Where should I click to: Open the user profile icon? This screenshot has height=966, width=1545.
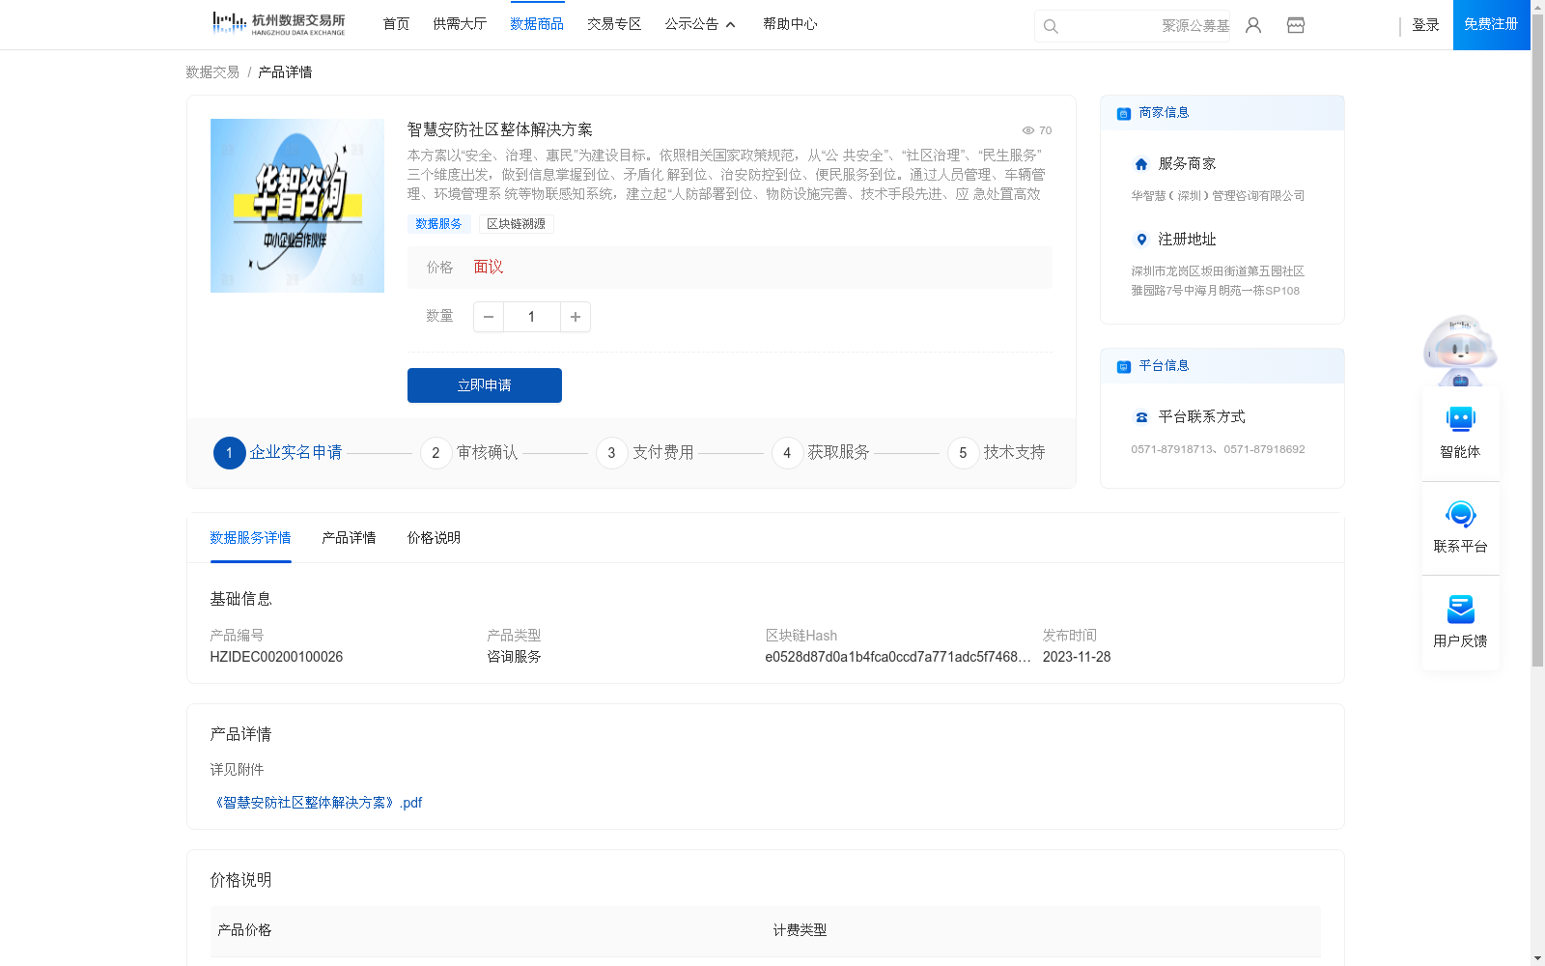point(1253,25)
